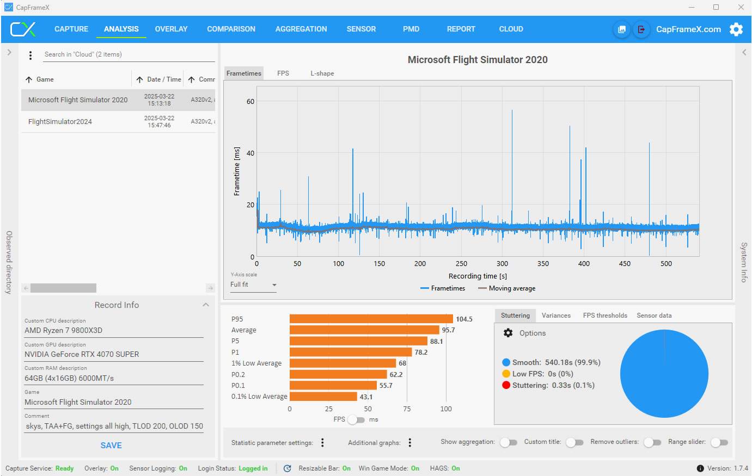Edit the Custom GPU description field
The width and height of the screenshot is (752, 476).
click(114, 355)
